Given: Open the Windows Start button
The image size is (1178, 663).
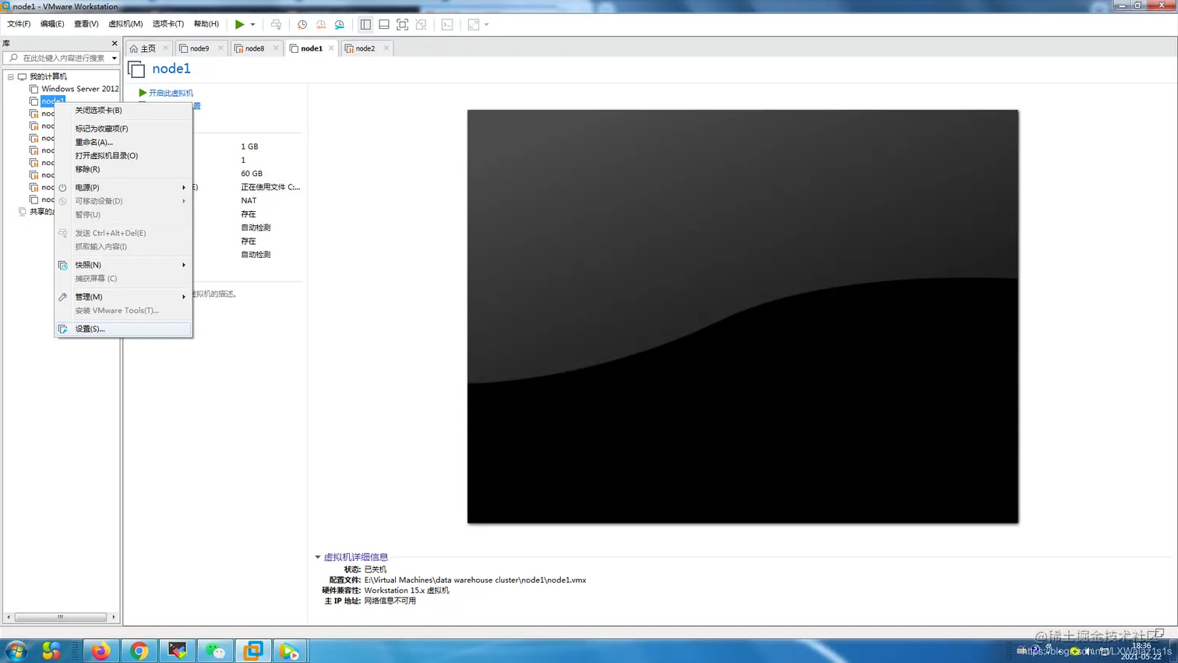Looking at the screenshot, I should (x=16, y=651).
